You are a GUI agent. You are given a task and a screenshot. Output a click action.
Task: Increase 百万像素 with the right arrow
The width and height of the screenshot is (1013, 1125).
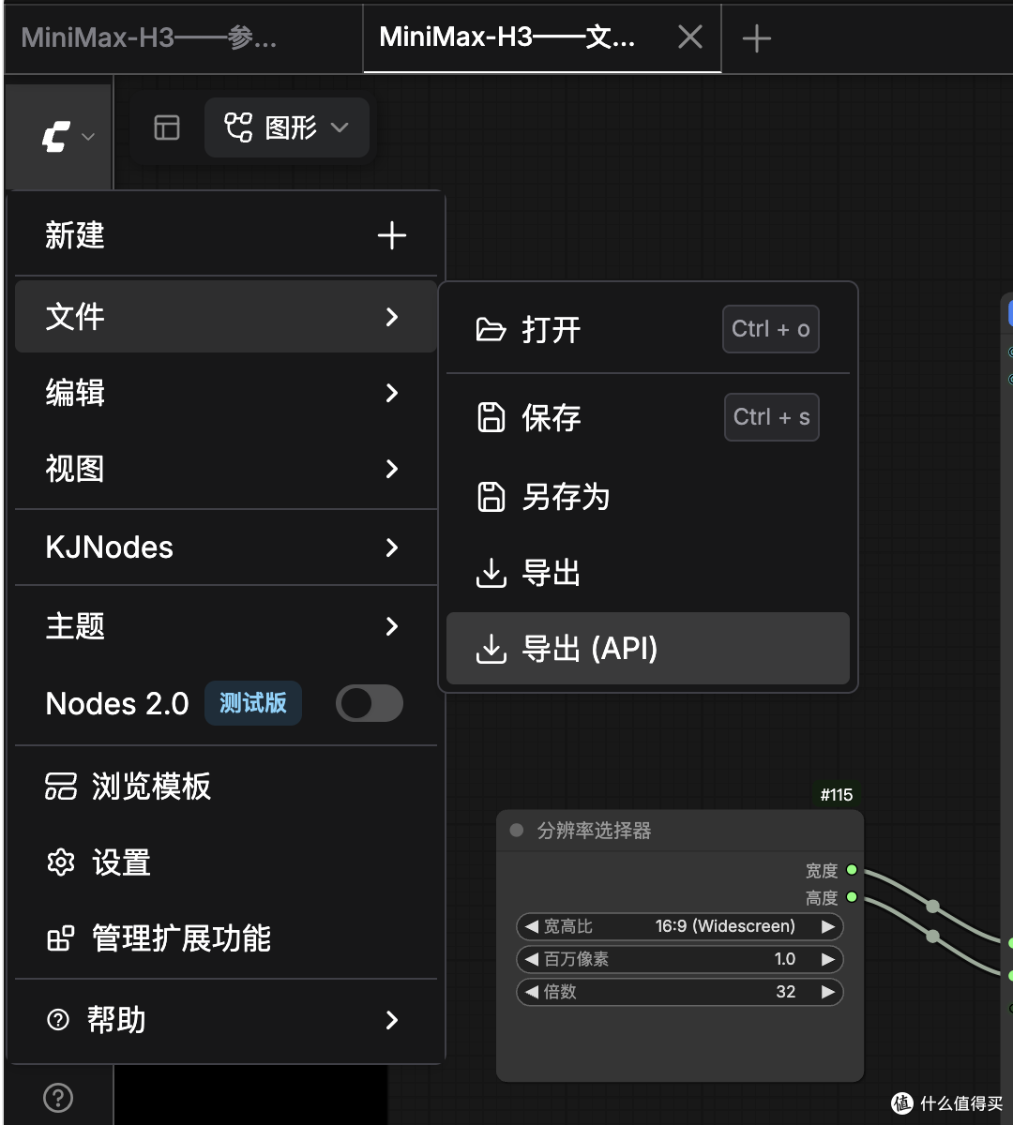[x=827, y=959]
